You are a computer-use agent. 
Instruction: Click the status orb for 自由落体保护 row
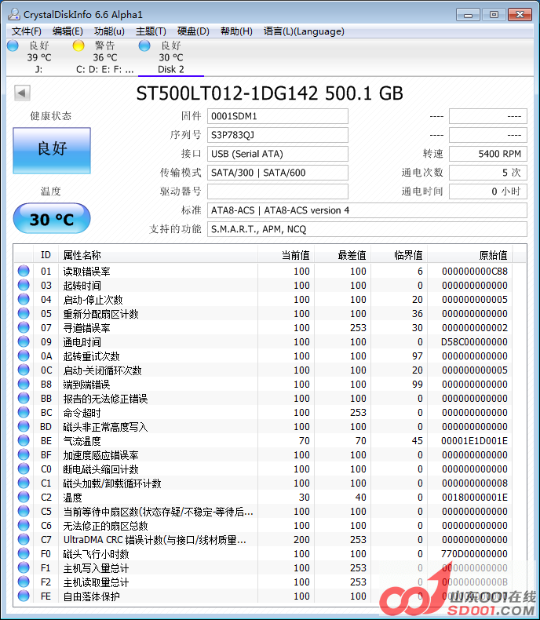(x=24, y=596)
